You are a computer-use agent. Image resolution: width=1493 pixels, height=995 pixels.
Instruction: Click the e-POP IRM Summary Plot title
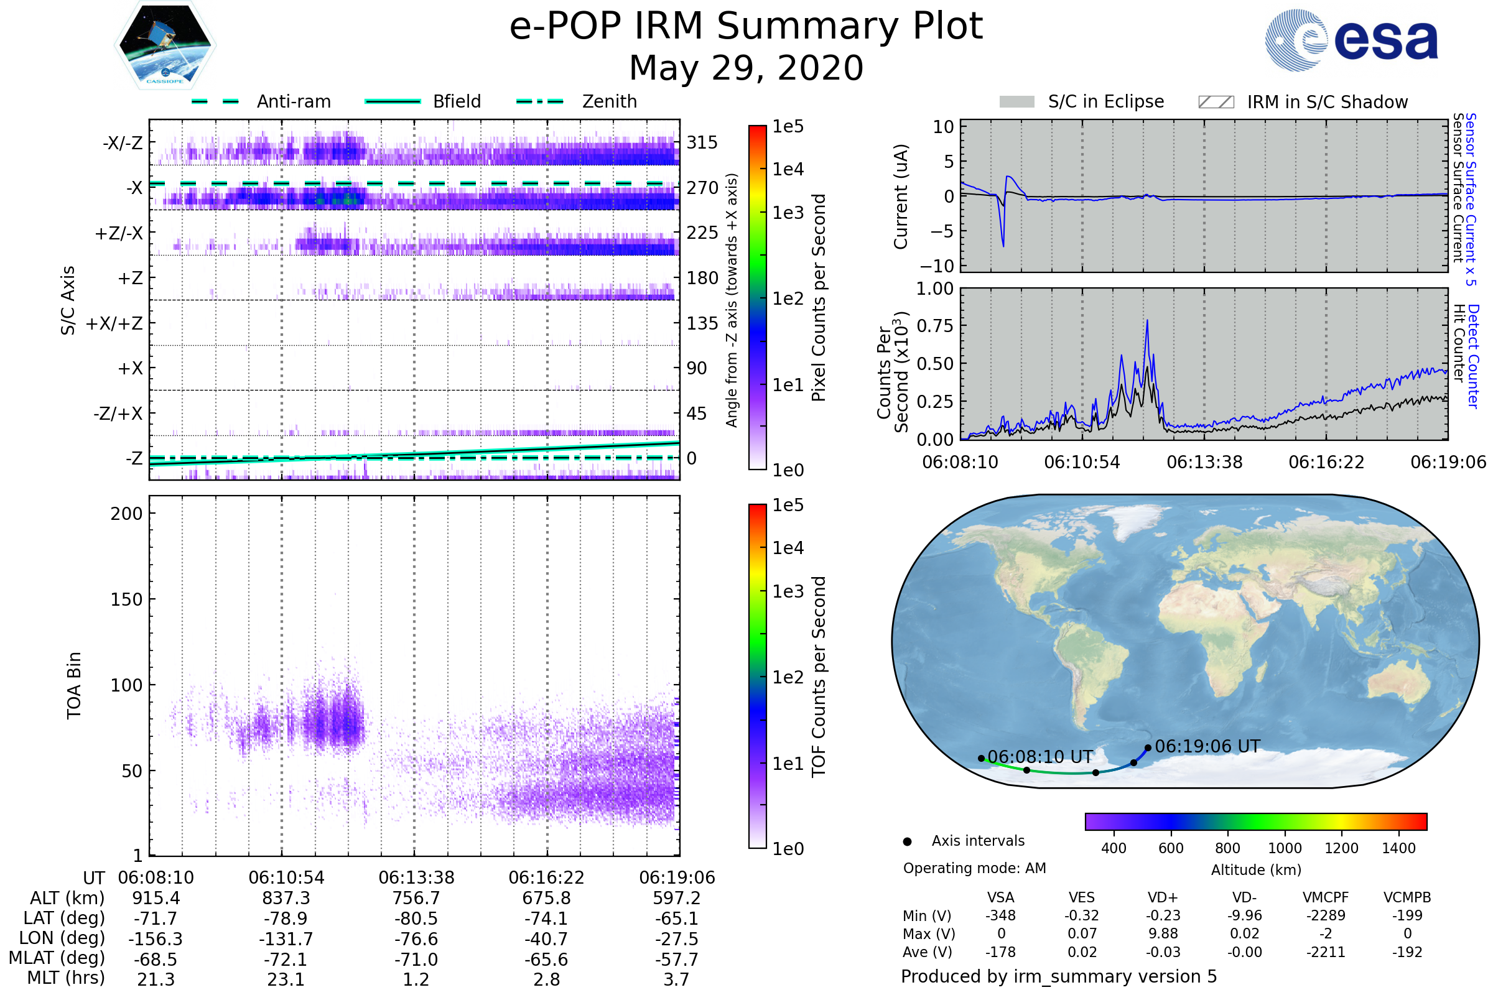[x=746, y=27]
